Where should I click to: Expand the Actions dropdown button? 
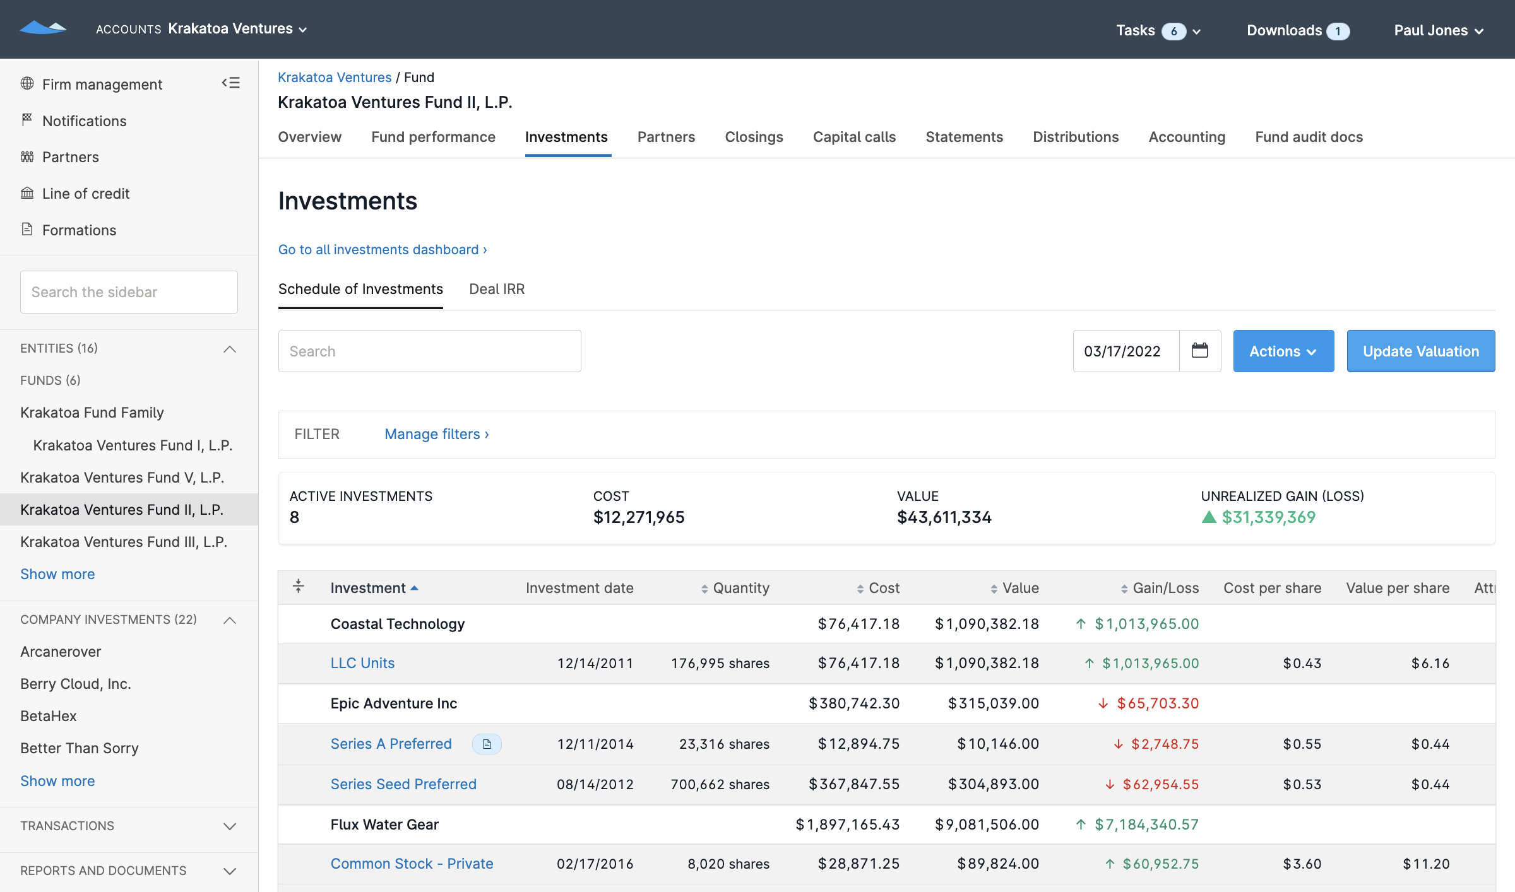pos(1283,351)
